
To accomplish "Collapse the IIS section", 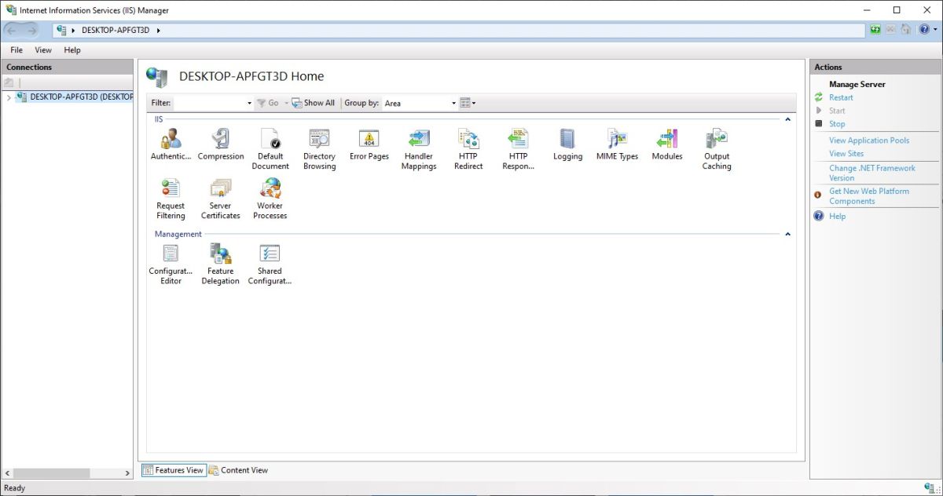I will 787,119.
